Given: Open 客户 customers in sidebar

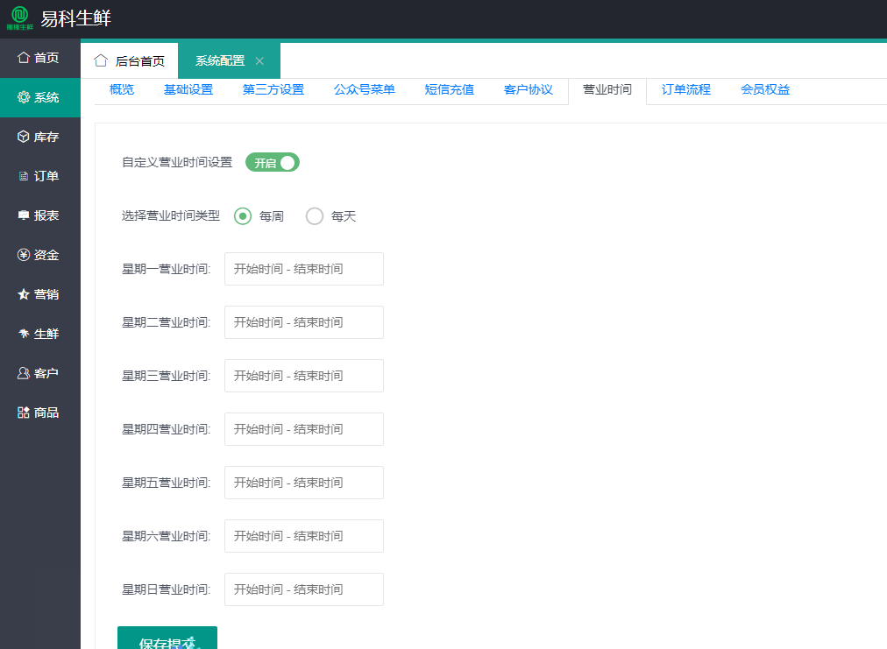Looking at the screenshot, I should tap(39, 373).
